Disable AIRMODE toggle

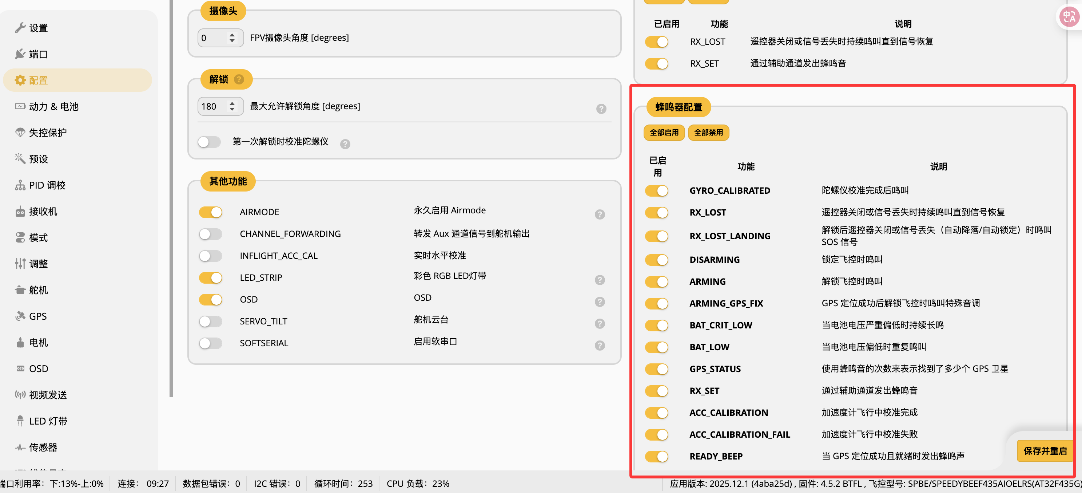[210, 212]
